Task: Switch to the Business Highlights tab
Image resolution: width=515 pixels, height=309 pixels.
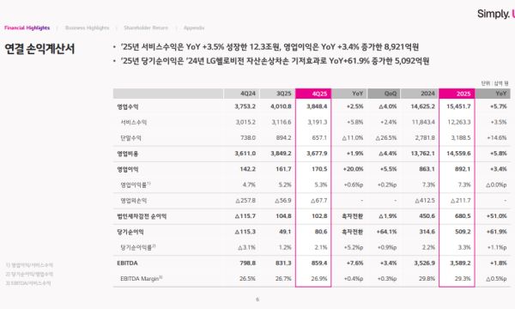Action: coord(87,28)
